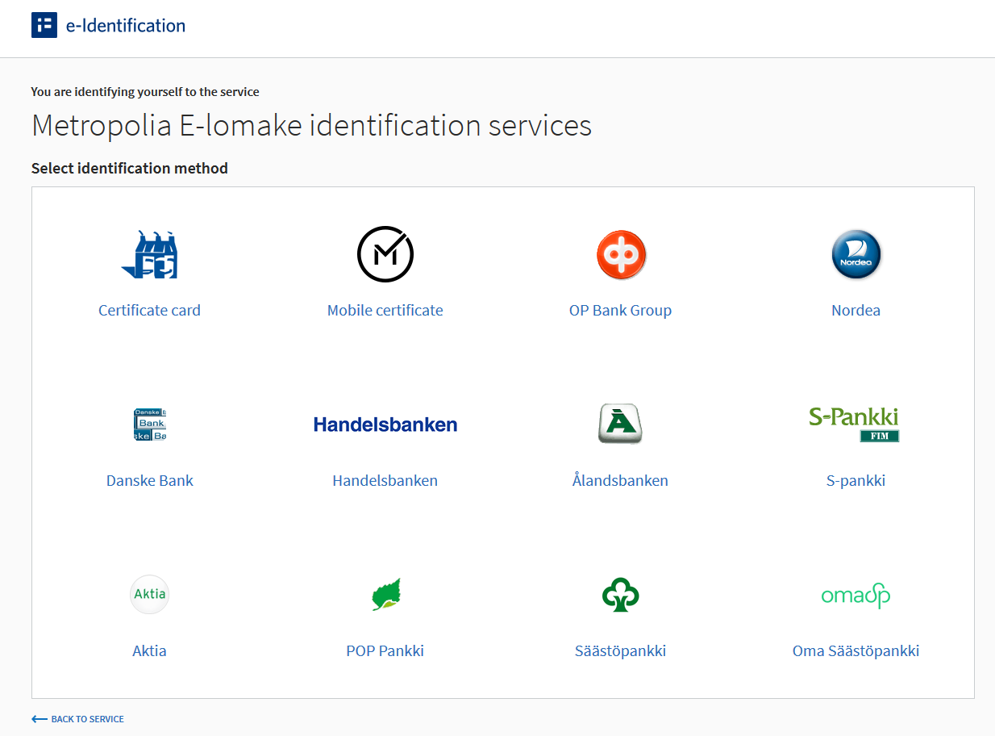
Task: Choose the S-pankki text link
Action: coord(856,481)
